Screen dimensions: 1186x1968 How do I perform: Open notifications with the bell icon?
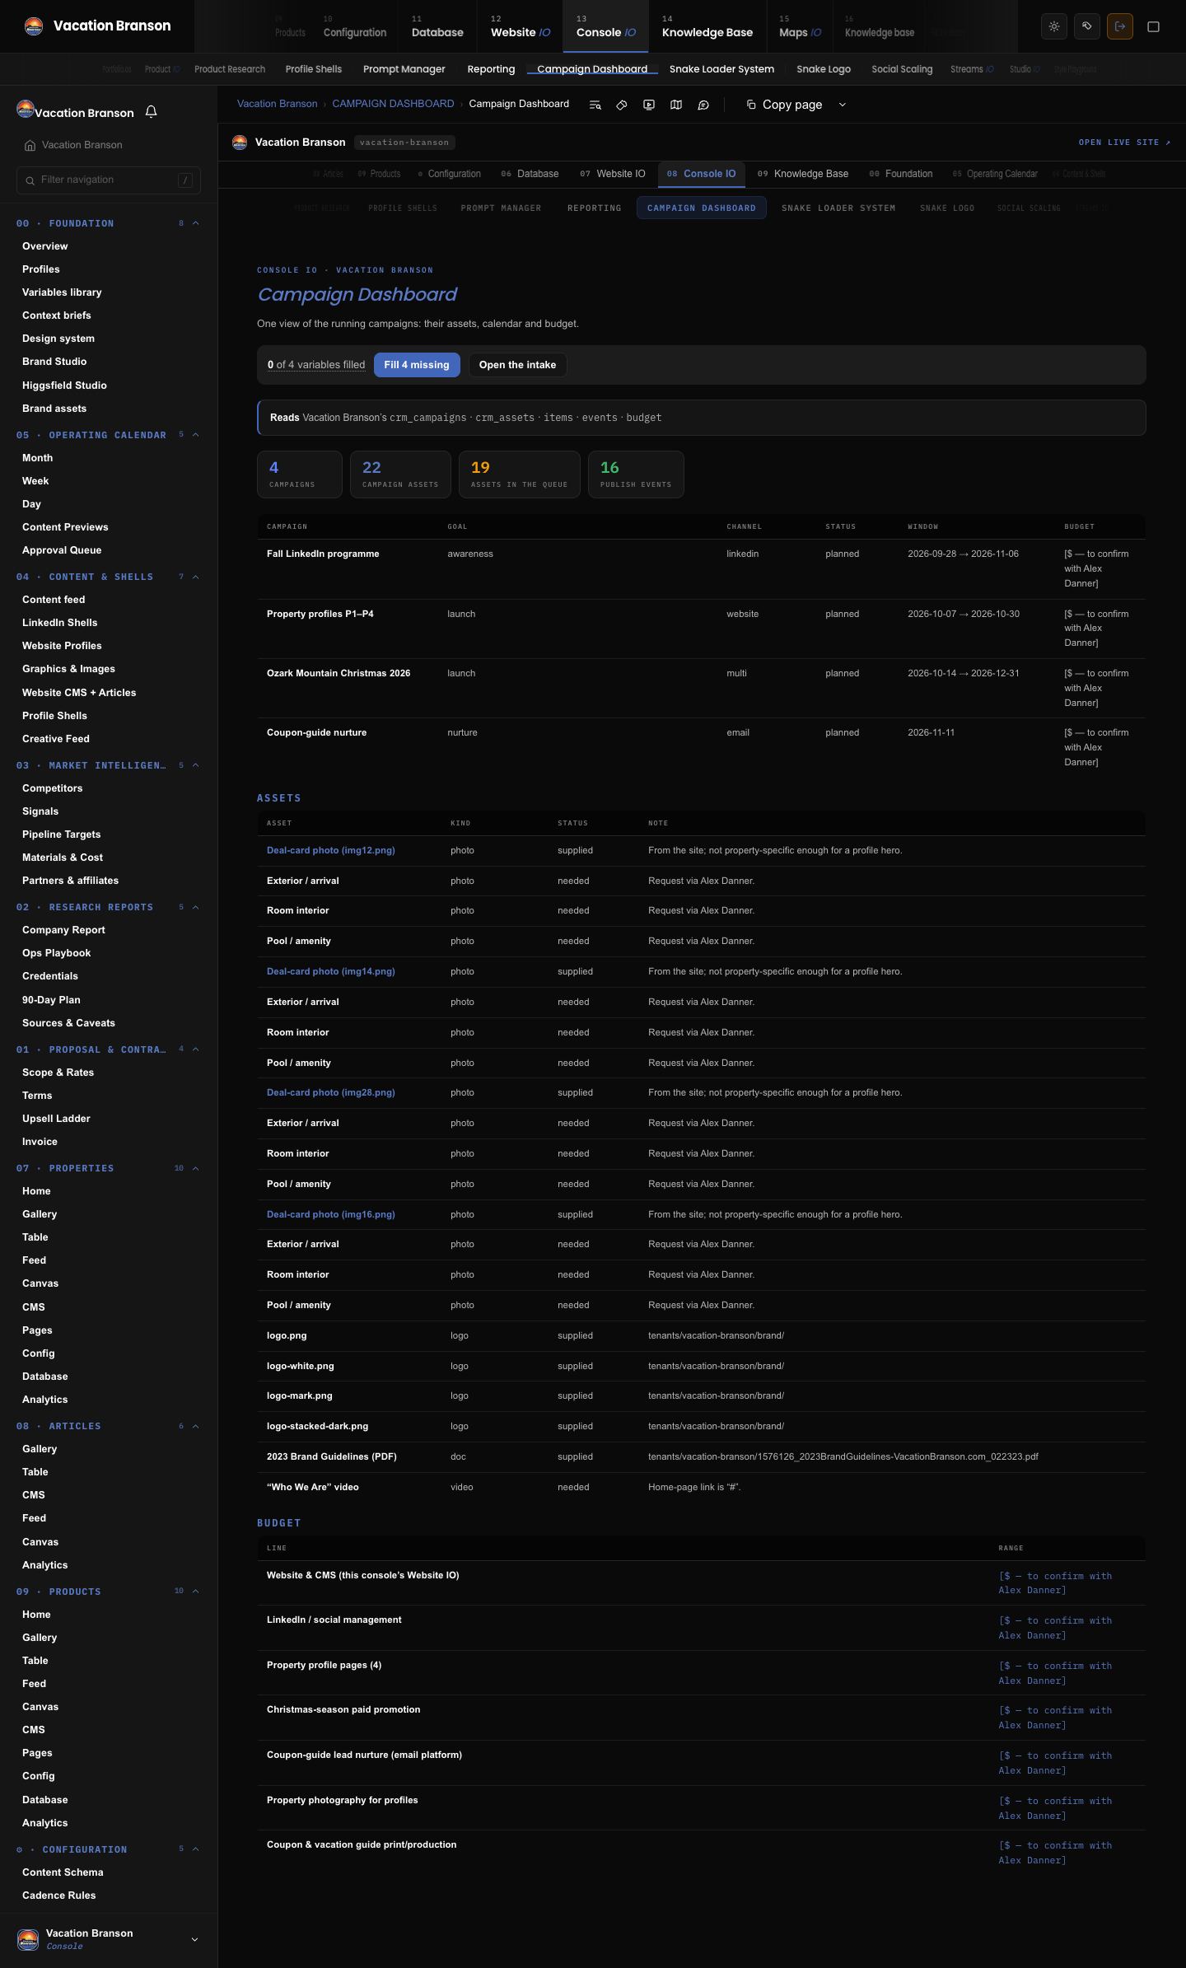(x=151, y=111)
